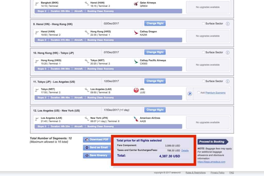The width and height of the screenshot is (264, 176).
Task: Open the Surface Sector info icon for segment 11
Action: tap(228, 81)
